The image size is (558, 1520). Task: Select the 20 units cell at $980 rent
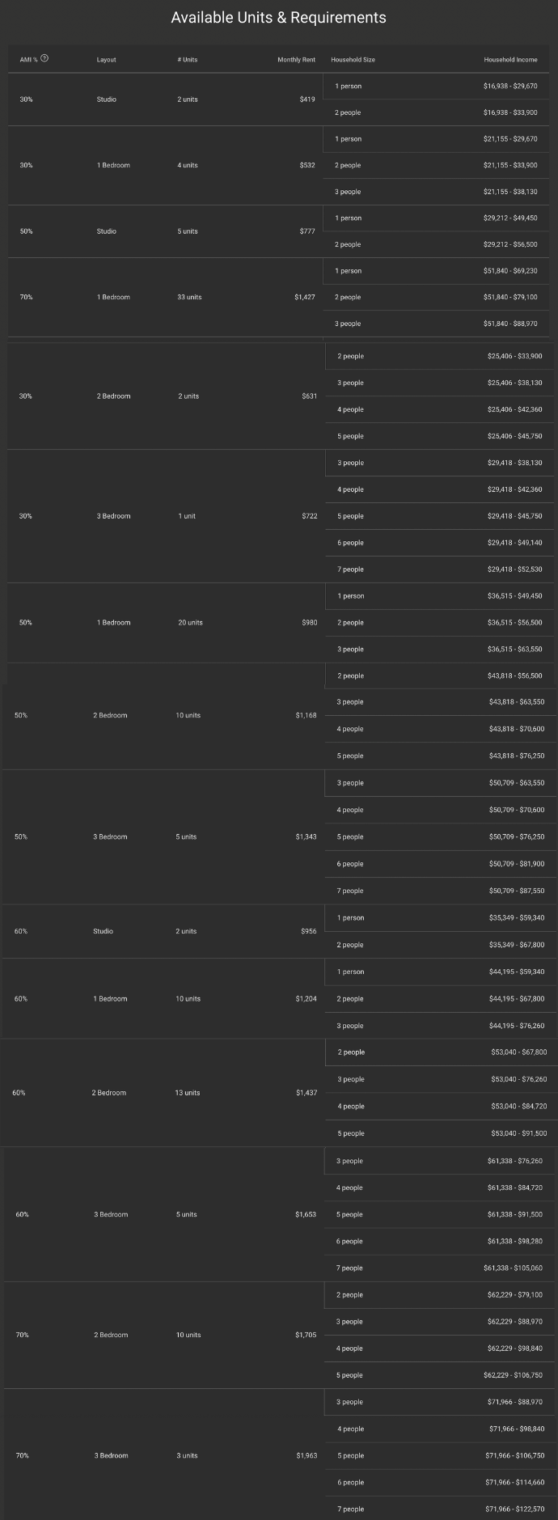tap(190, 623)
